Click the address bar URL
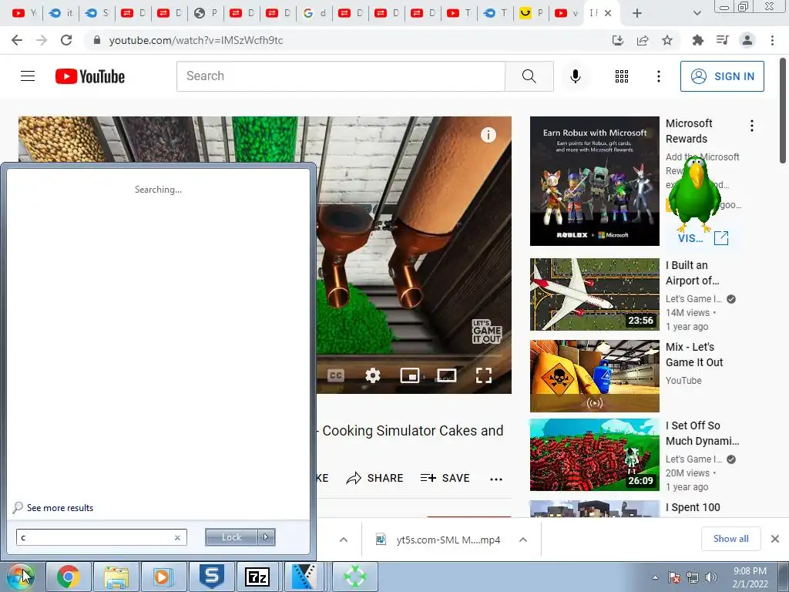The height and width of the screenshot is (592, 789). coord(196,40)
